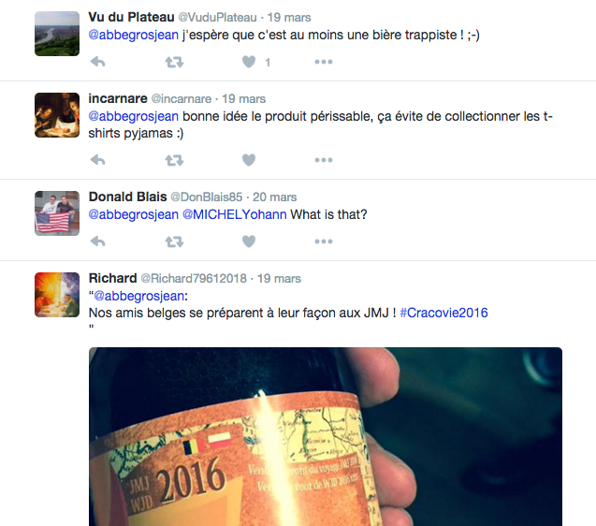This screenshot has height=526, width=596.
Task: Like Vu du Plateau's trappiste tweet
Action: [x=249, y=62]
